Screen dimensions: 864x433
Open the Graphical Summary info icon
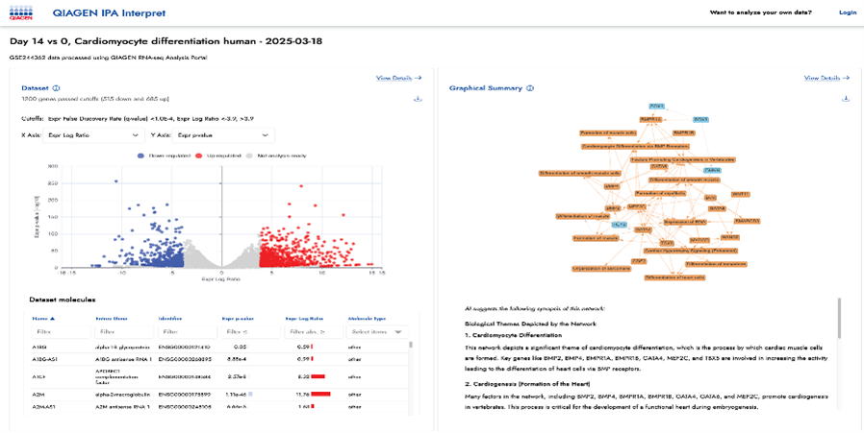click(x=530, y=88)
